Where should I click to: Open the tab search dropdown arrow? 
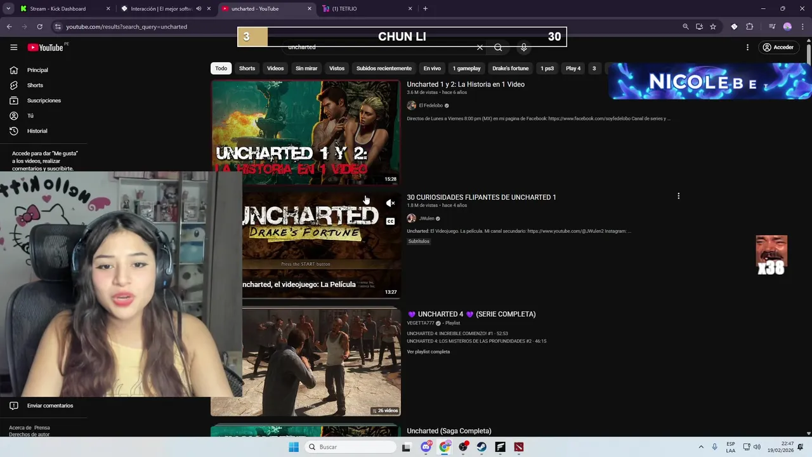[8, 9]
